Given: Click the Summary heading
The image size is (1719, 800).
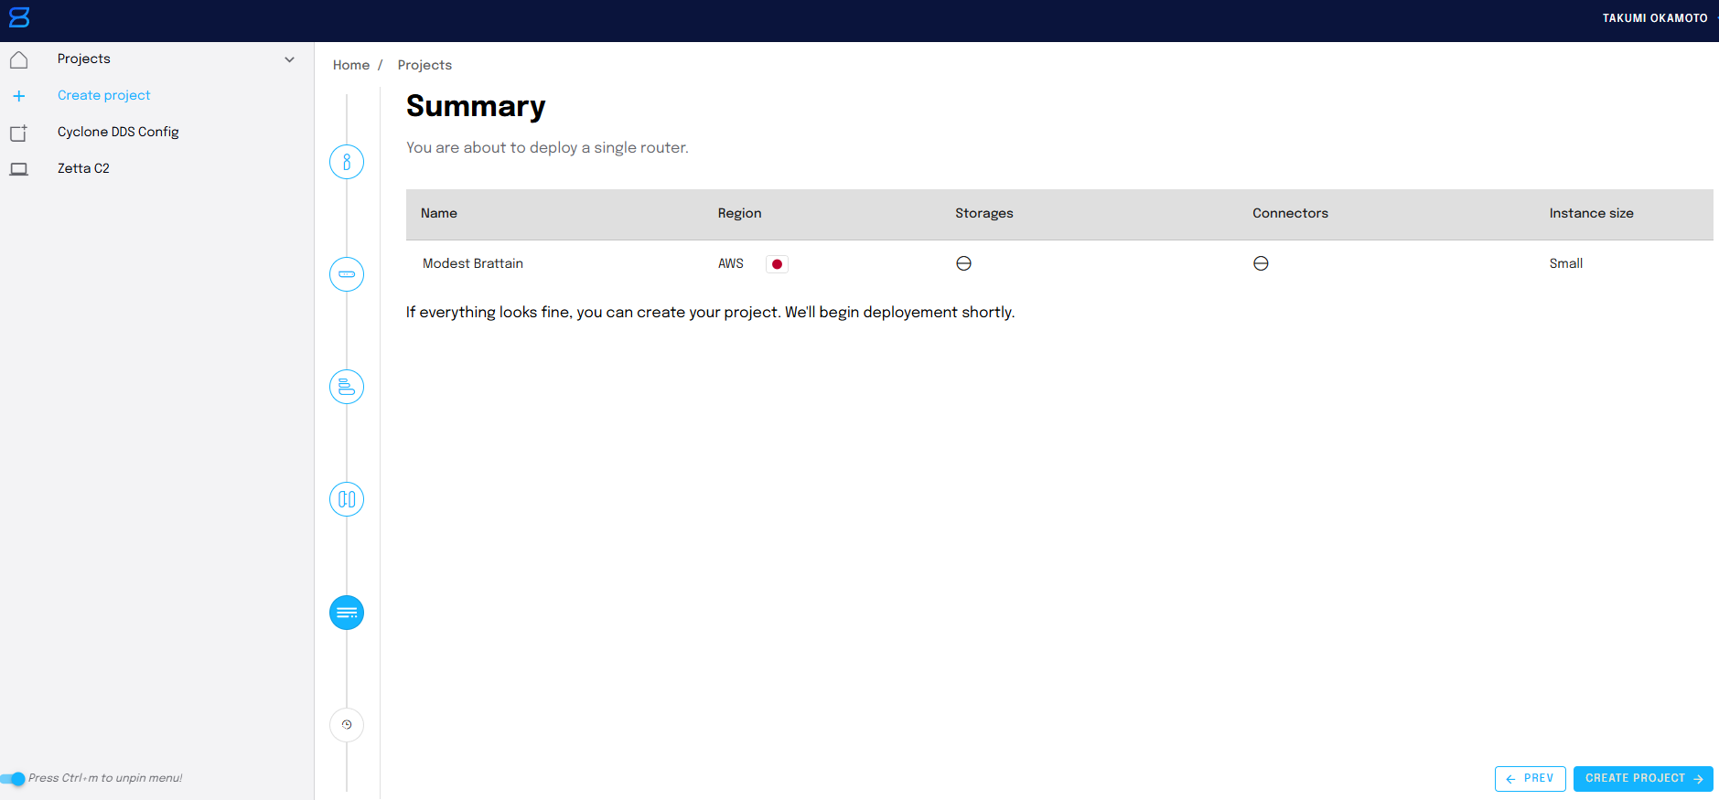Looking at the screenshot, I should tap(476, 106).
